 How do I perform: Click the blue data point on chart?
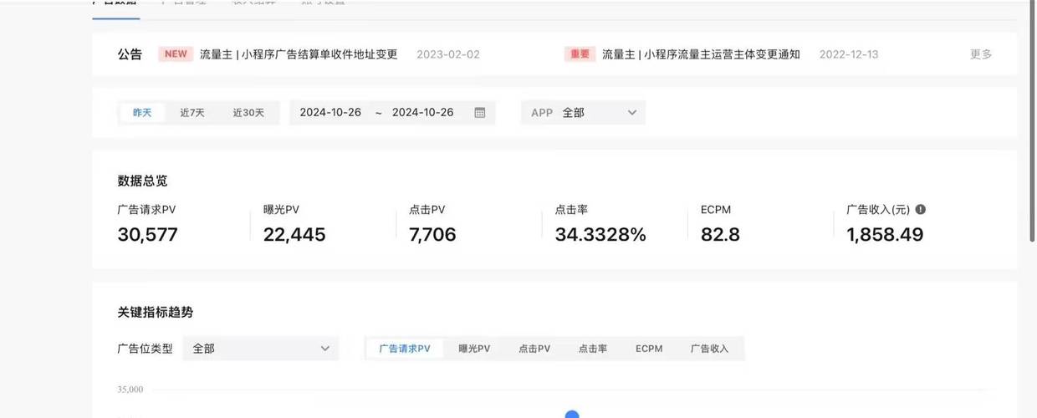pyautogui.click(x=572, y=414)
